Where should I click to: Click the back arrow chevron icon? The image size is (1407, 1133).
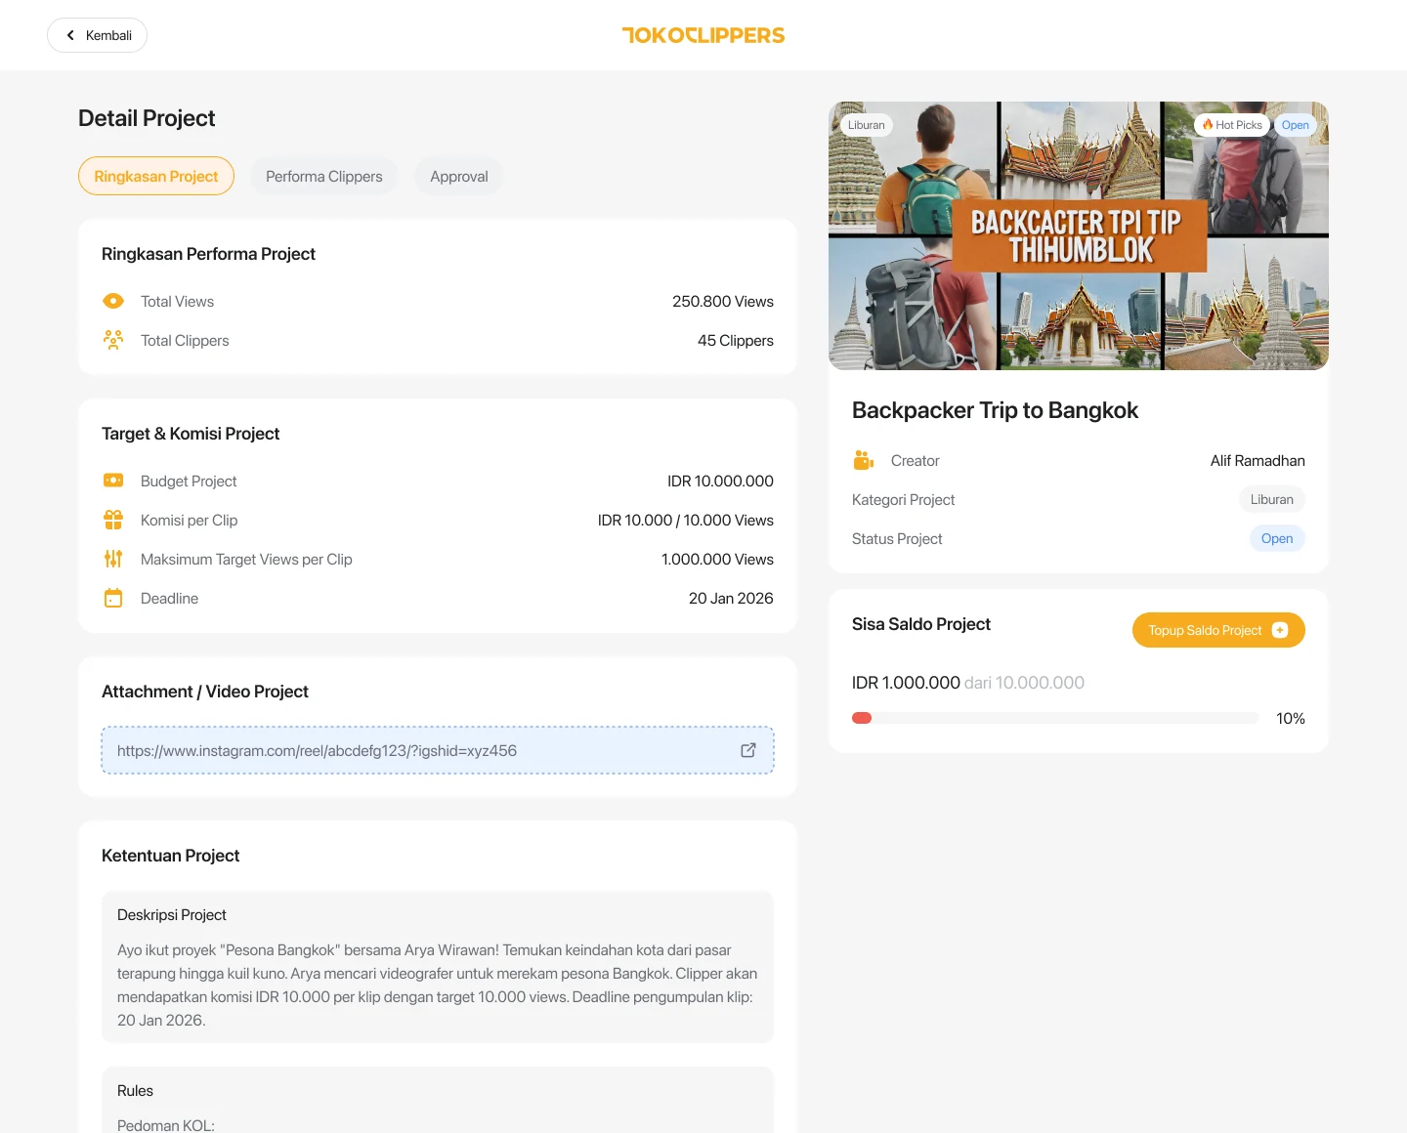click(x=70, y=35)
